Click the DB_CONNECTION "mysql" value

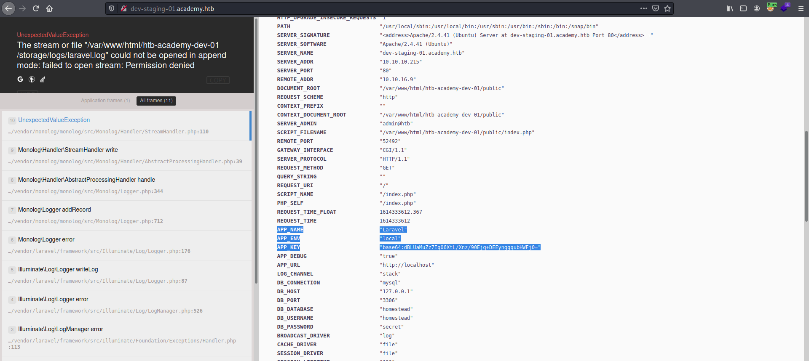click(390, 283)
